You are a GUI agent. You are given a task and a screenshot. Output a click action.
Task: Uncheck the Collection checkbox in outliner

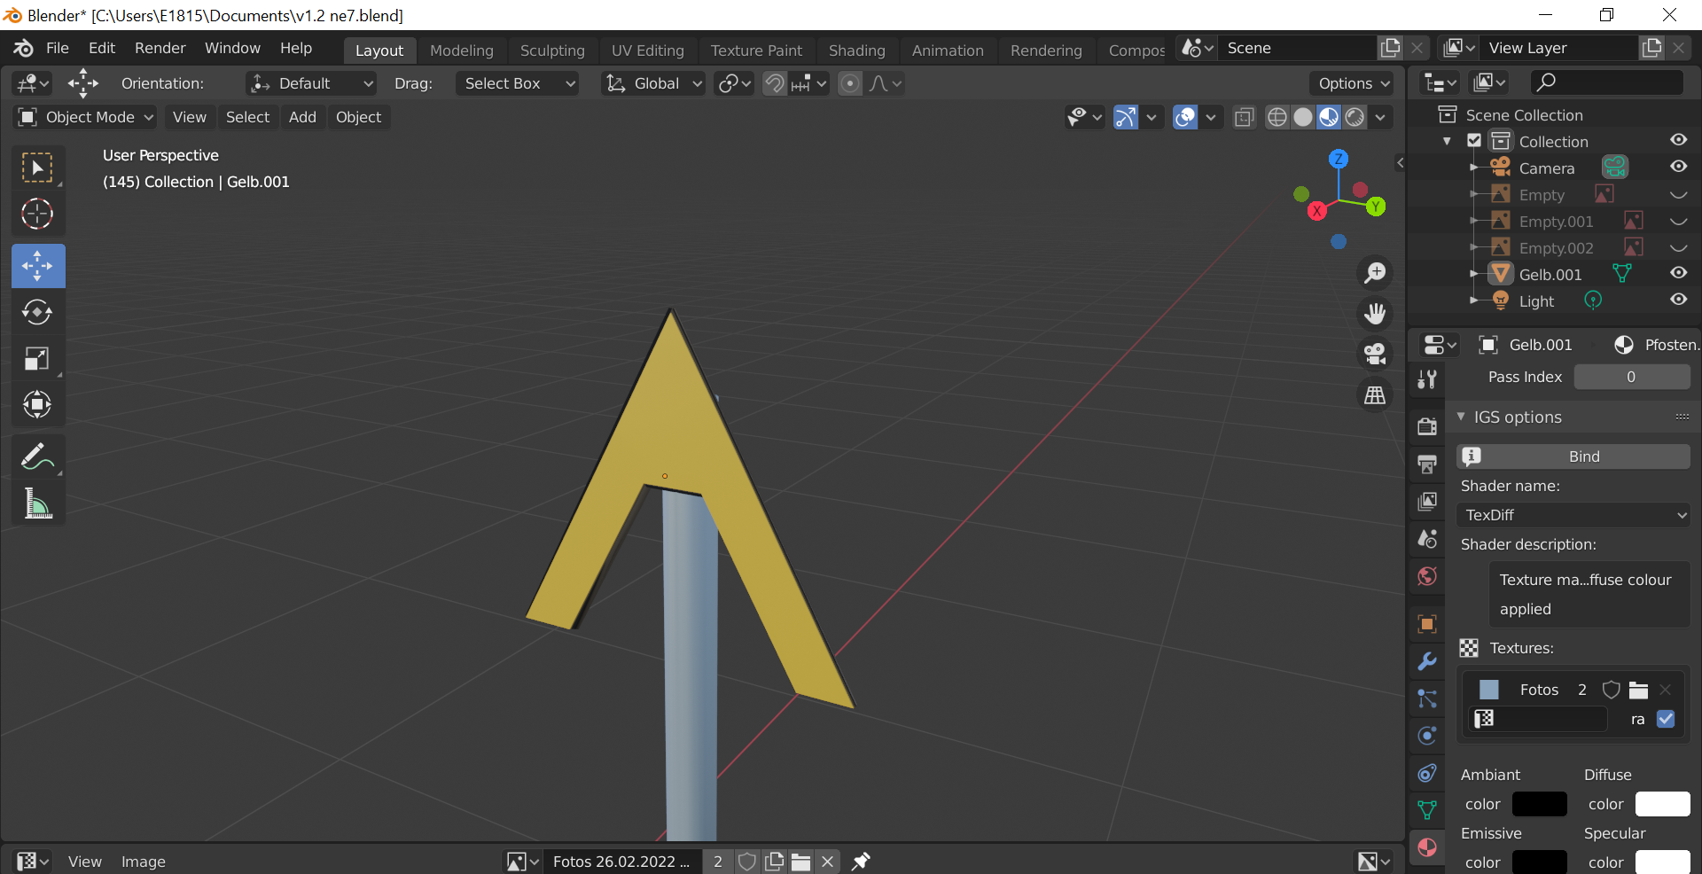[1474, 141]
